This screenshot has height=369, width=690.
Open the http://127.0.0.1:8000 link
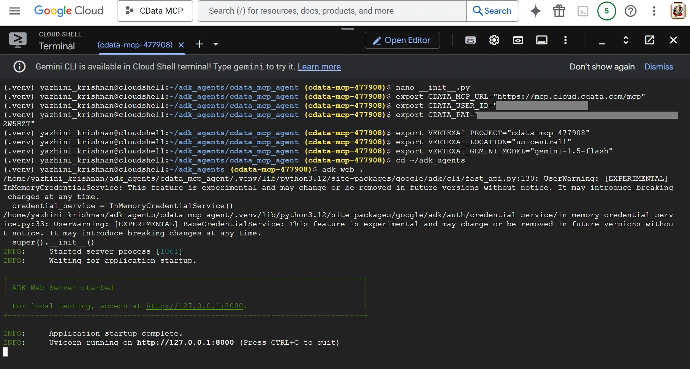tap(195, 306)
